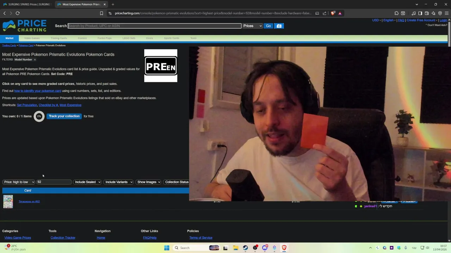This screenshot has height=253, width=451.
Task: Open the browser extensions puzzle icon
Action: click(396, 13)
